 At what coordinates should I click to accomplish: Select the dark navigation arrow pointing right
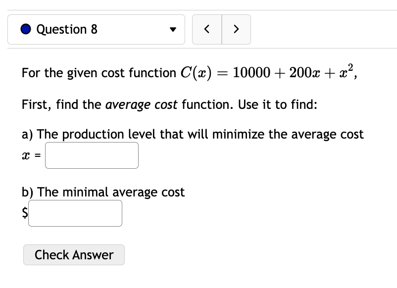[x=236, y=29]
